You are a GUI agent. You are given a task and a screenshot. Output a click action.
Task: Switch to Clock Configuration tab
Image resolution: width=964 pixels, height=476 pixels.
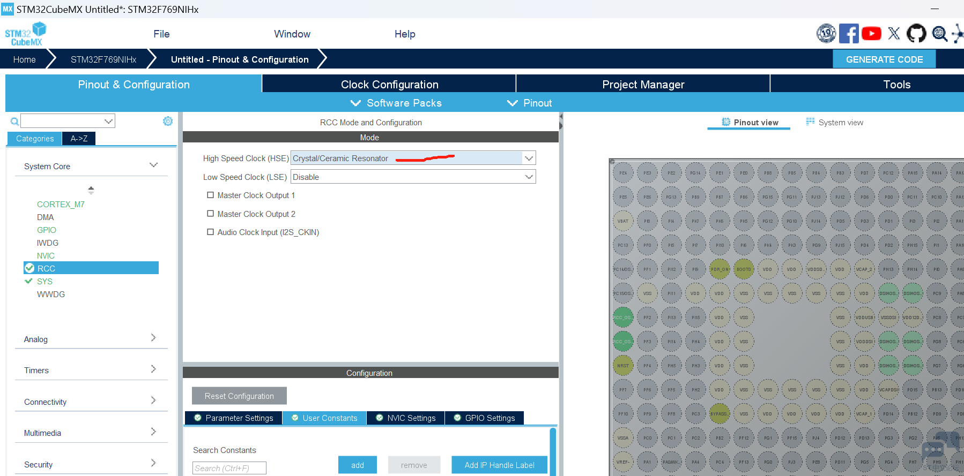click(x=389, y=84)
